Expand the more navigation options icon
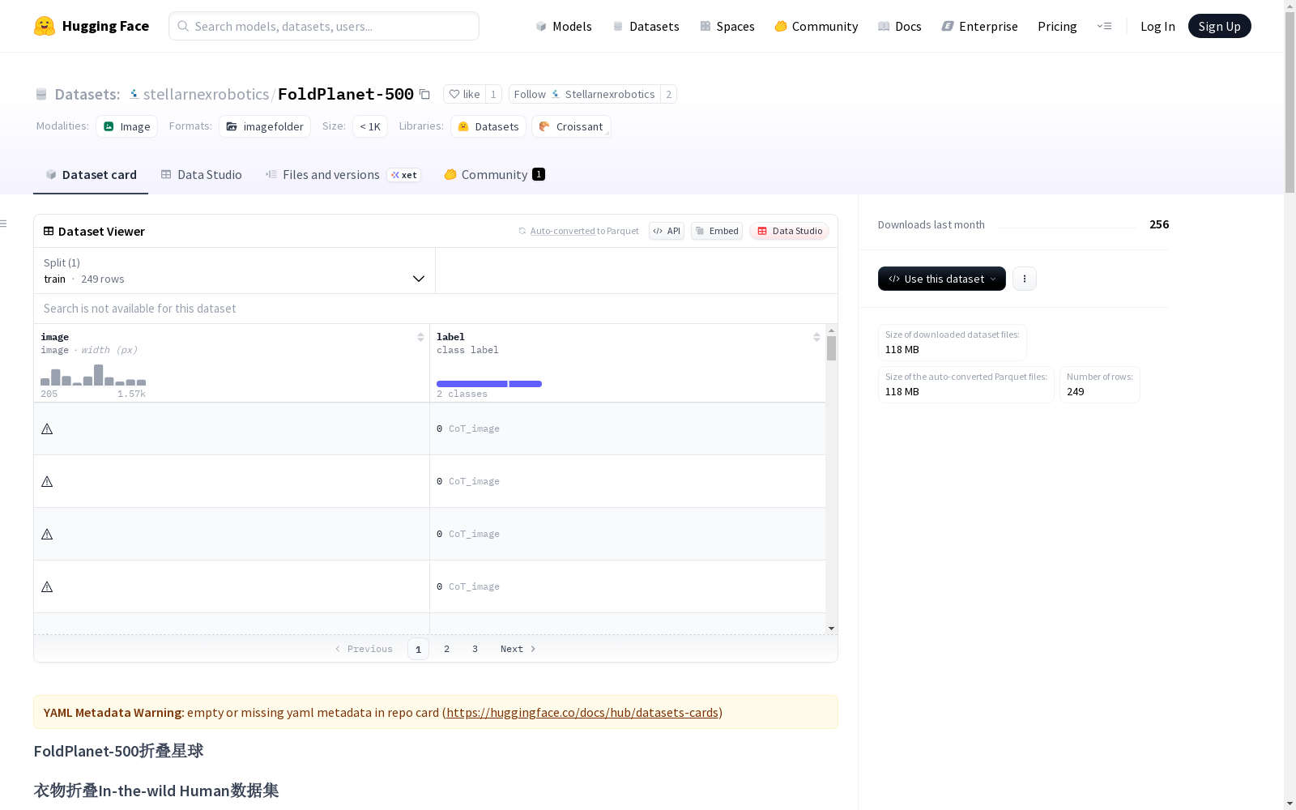 coord(1104,26)
